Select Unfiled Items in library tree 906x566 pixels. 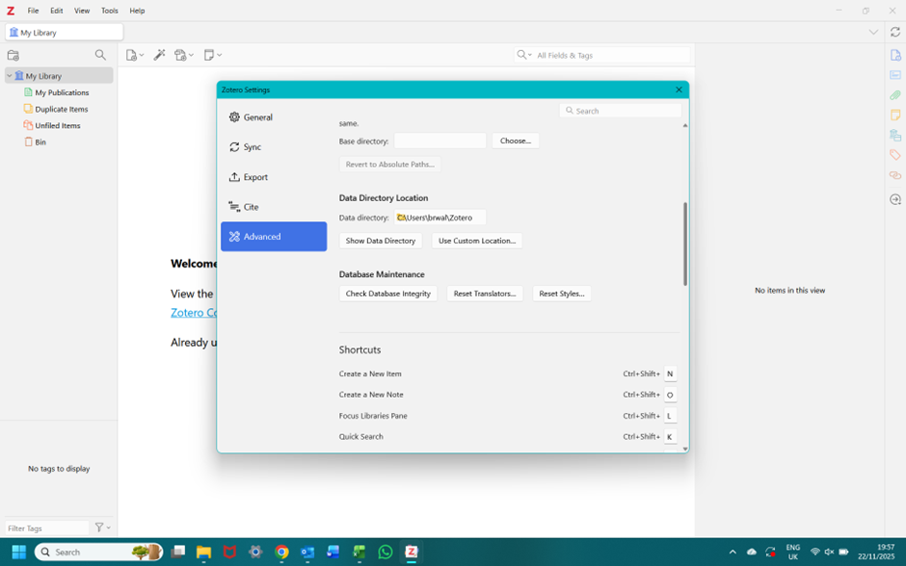click(x=58, y=125)
